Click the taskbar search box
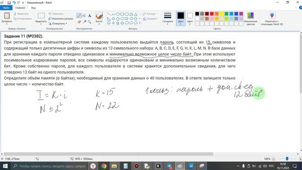This screenshot has height=170, width=302. [x=49, y=166]
